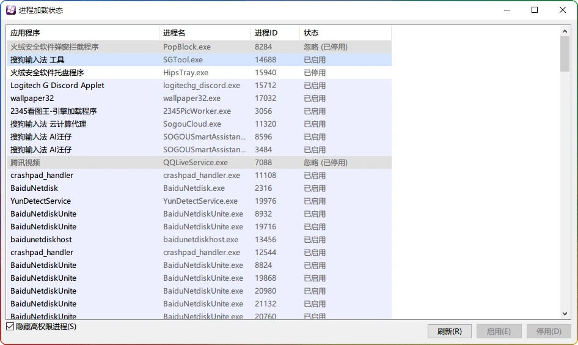578x345 pixels.
Task: Click process ID 11108
Action: pos(265,176)
